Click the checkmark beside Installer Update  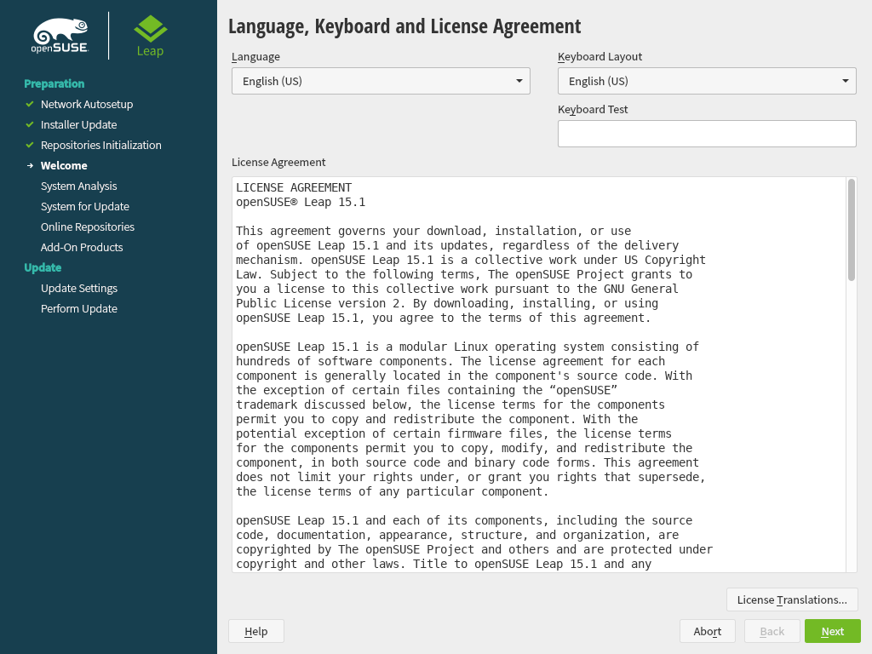(x=30, y=124)
